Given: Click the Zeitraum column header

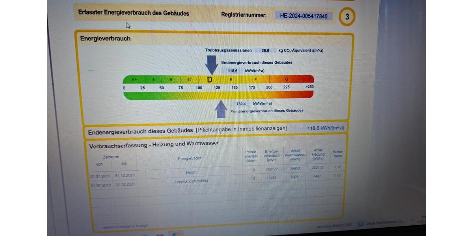Looking at the screenshot, I should click(111, 157).
